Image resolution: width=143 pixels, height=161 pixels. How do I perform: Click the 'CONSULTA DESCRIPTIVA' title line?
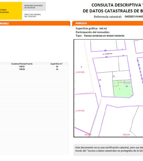[x=117, y=5]
